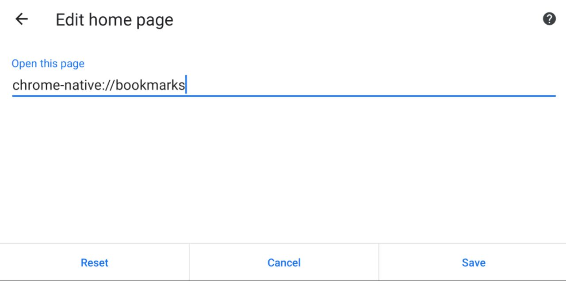Click the divider between Cancel and Save
This screenshot has width=566, height=281.
click(x=379, y=262)
